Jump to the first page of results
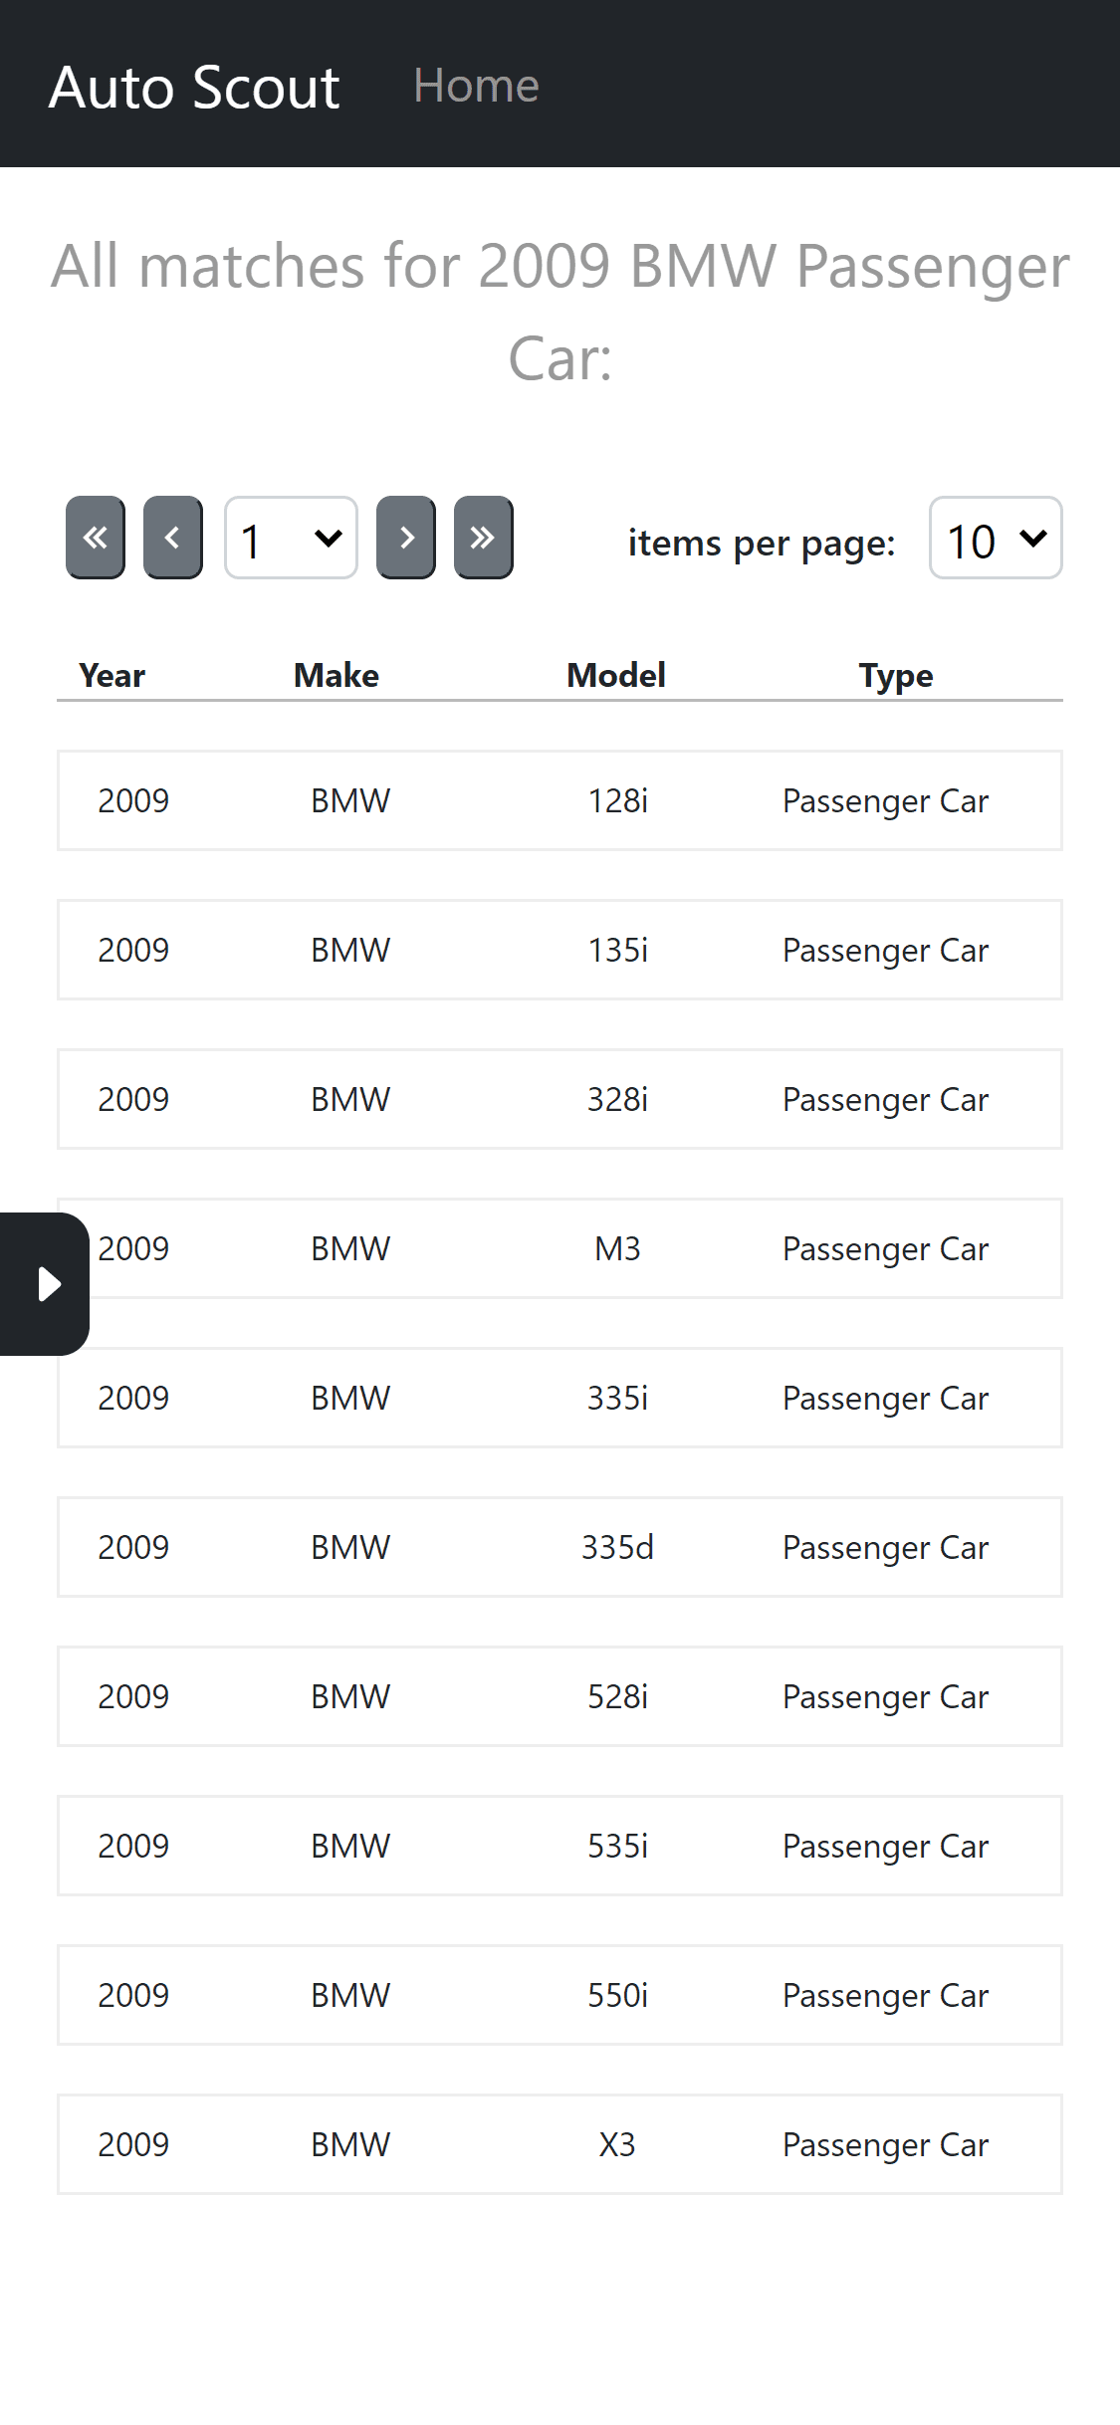Screen dimensions: 1120x2425 (x=96, y=538)
